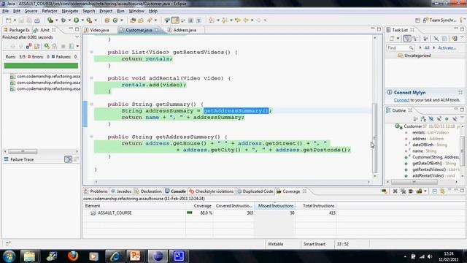Click the Debug bug toolbar icon

tap(63, 20)
